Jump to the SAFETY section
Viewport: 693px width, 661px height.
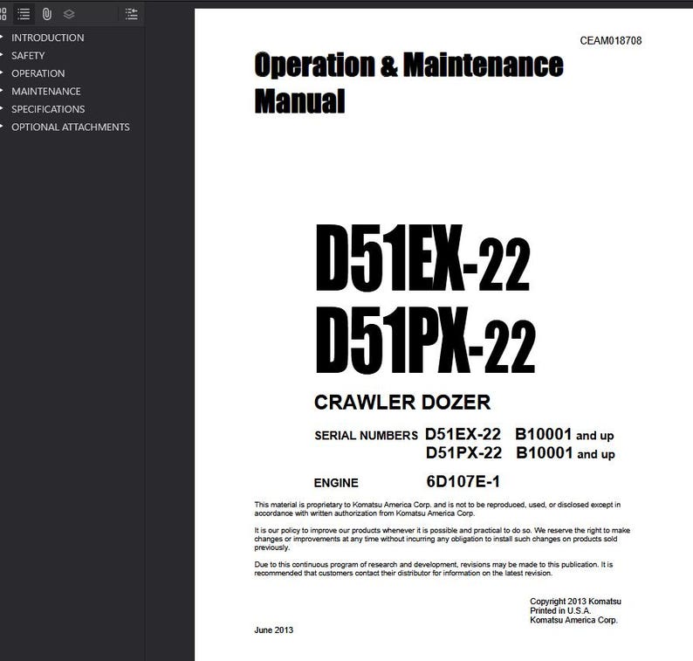28,56
